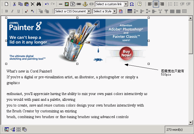The image size is (194, 134).
Task: Change the font color icon
Action: [41, 11]
